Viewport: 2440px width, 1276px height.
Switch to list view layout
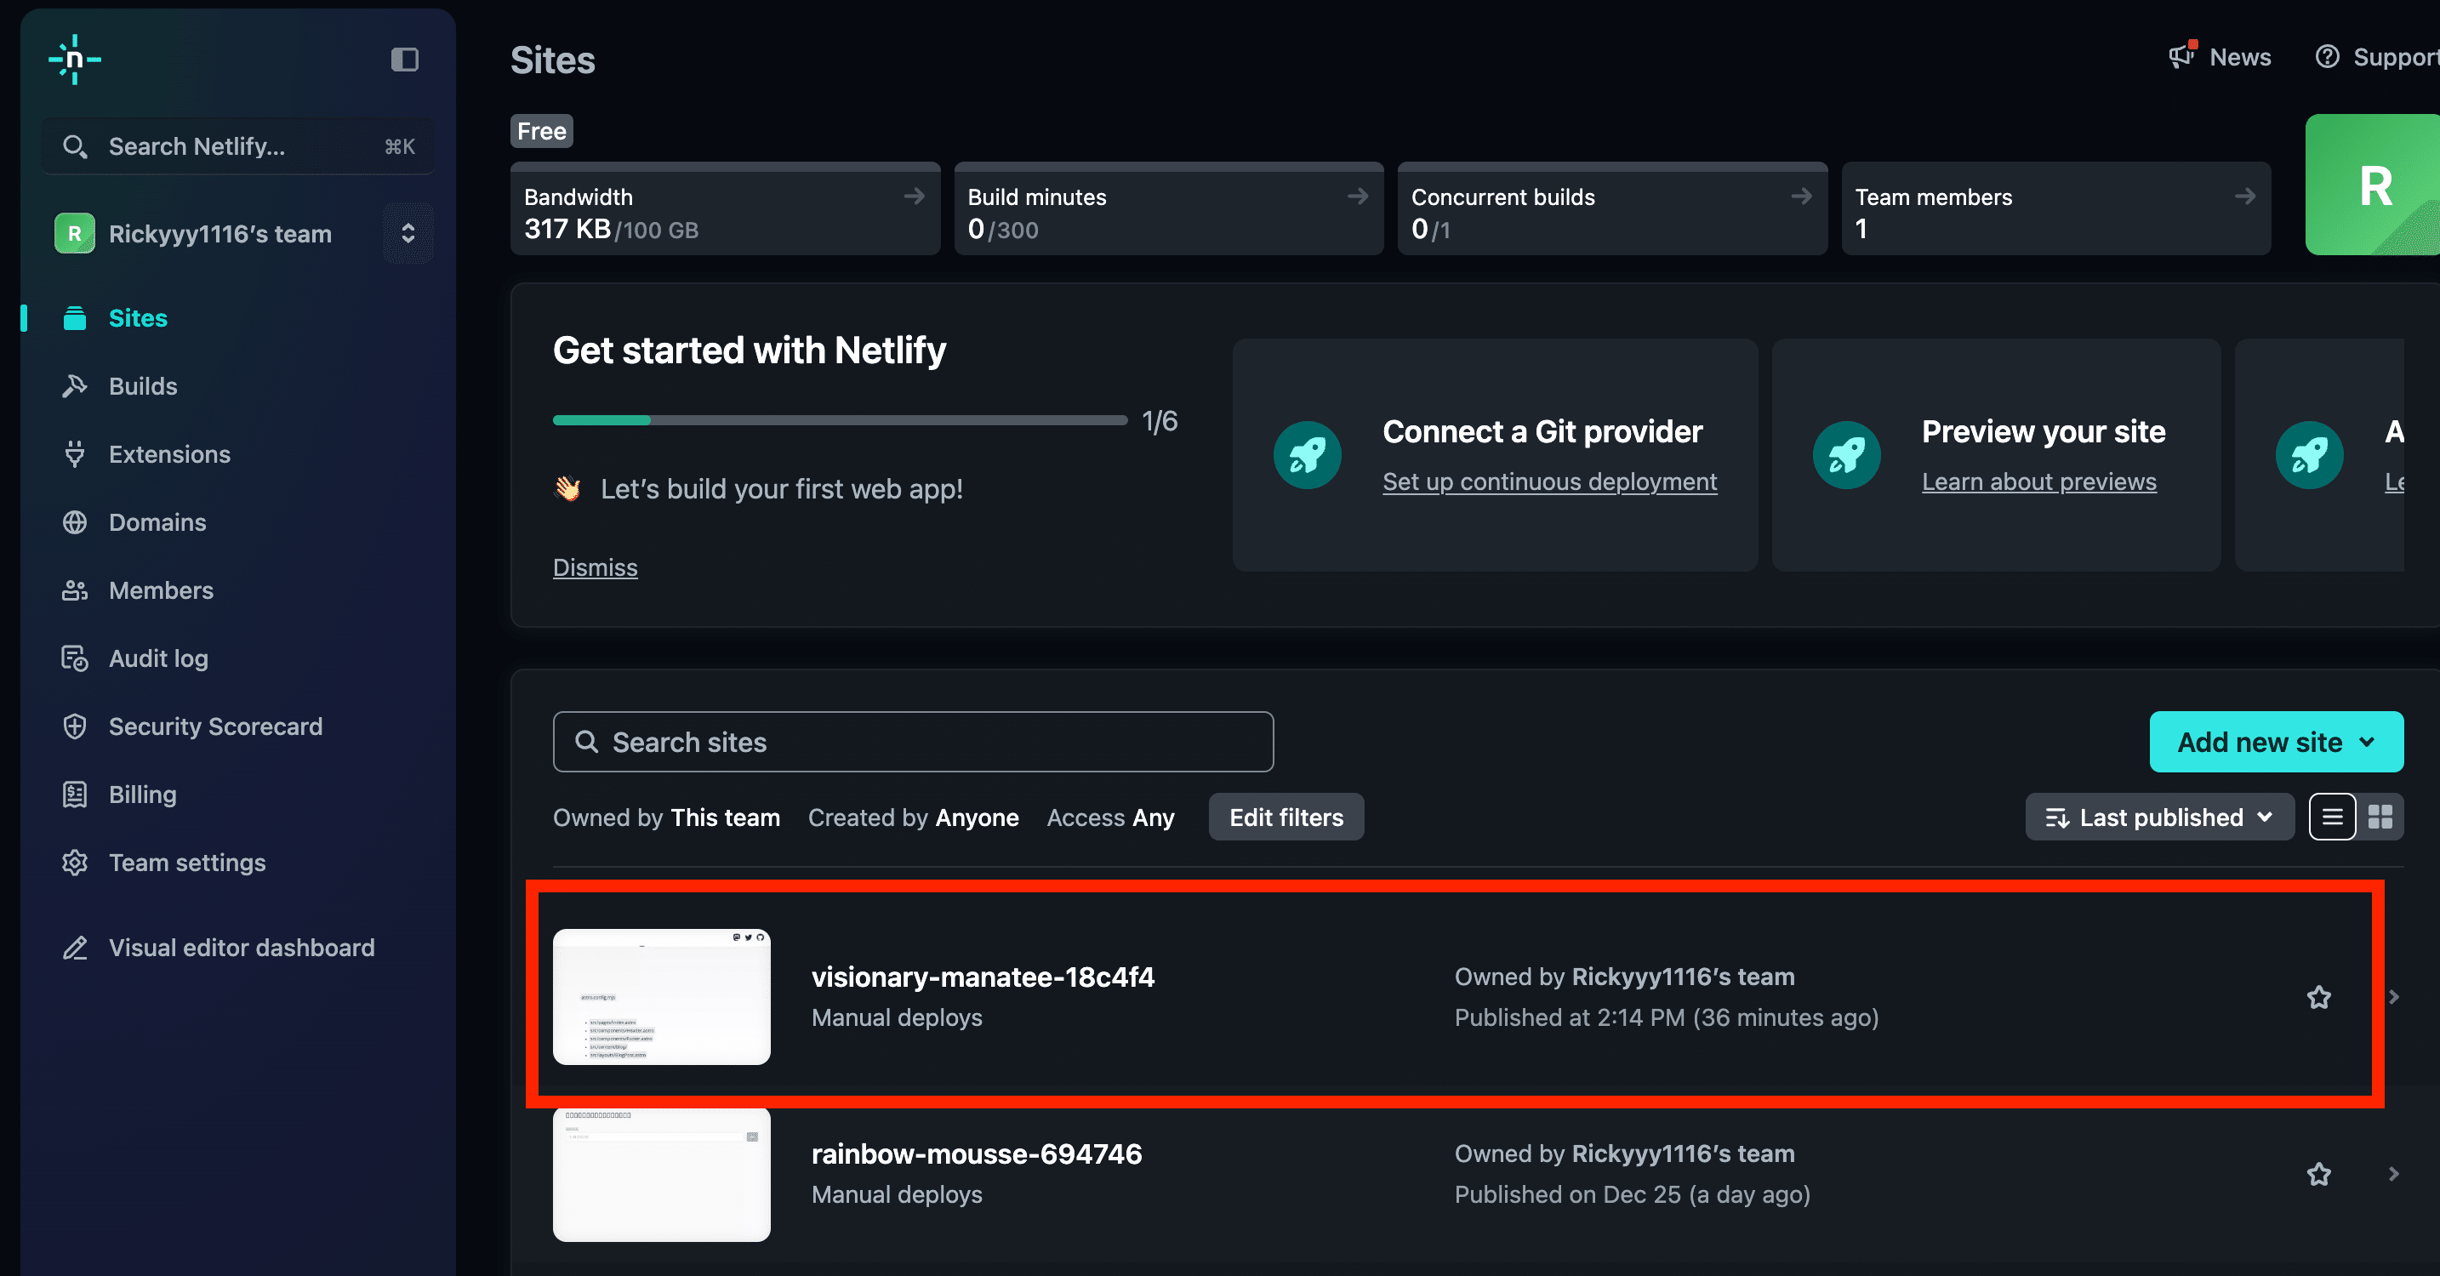point(2332,817)
